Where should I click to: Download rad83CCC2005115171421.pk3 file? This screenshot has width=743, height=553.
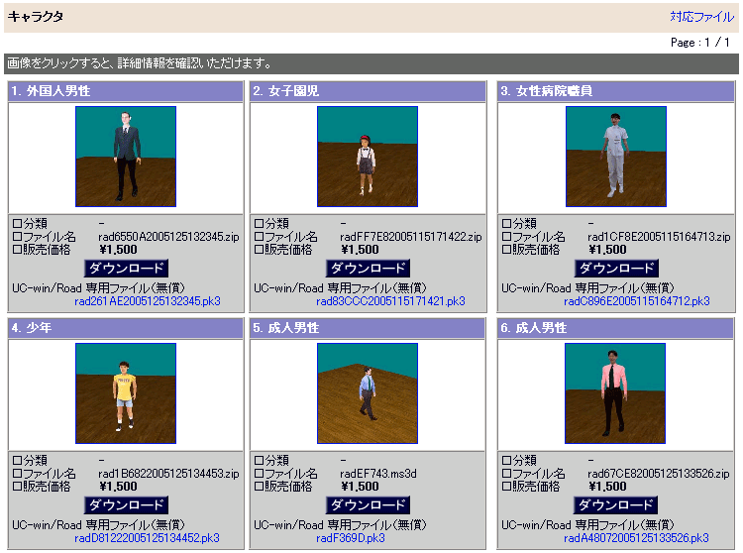[x=390, y=301]
